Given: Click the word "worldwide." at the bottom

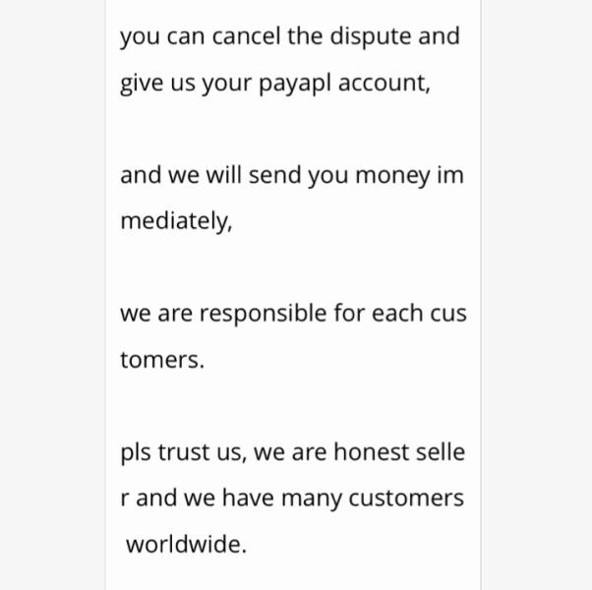Looking at the screenshot, I should [186, 545].
